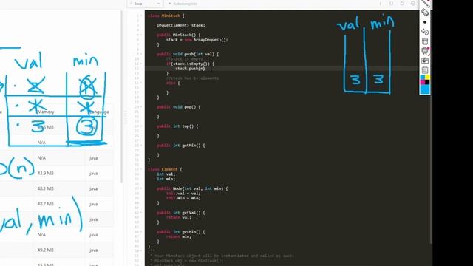The width and height of the screenshot is (473, 266).
Task: Collapse the MinStack constructor fold arrow
Action: pos(141,35)
